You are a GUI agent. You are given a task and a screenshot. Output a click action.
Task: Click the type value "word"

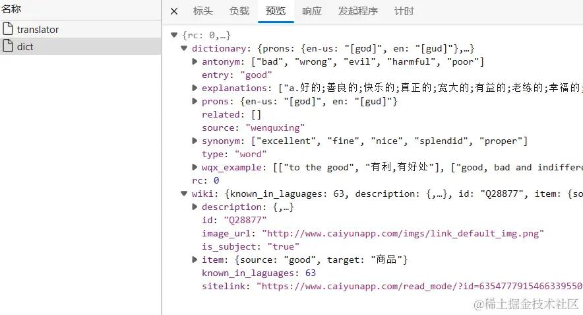tap(251, 154)
